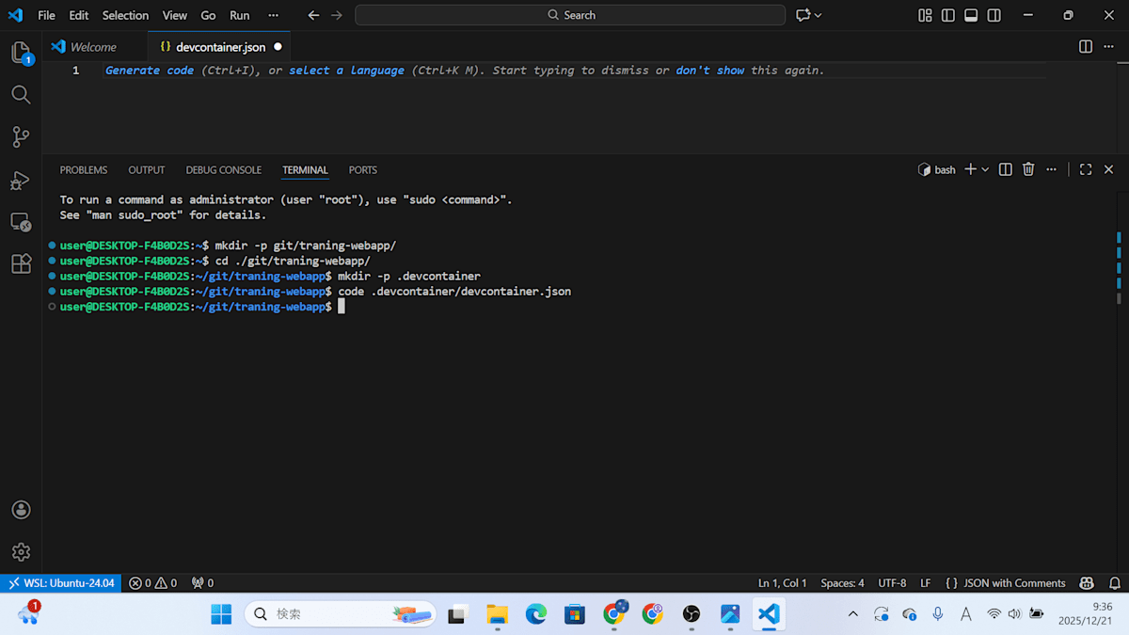Open the Search view
The height and width of the screenshot is (635, 1129).
pyautogui.click(x=21, y=94)
